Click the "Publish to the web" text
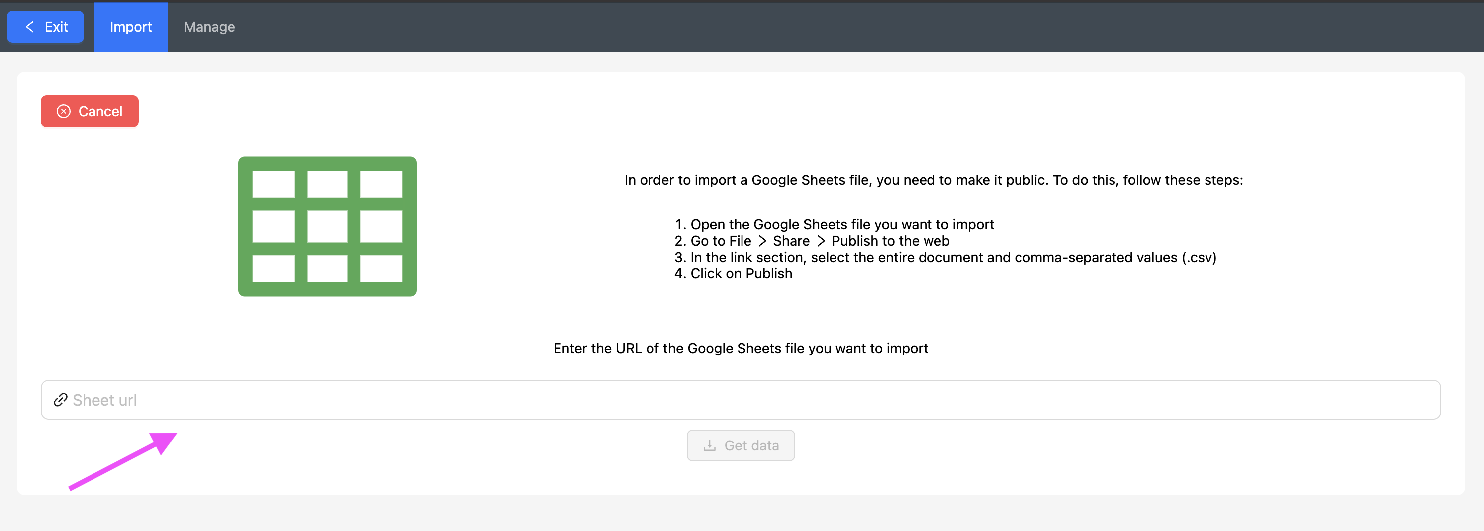This screenshot has height=531, width=1484. (x=890, y=241)
